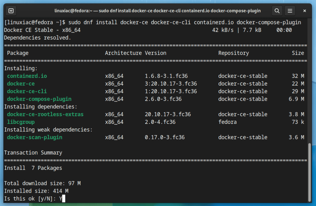The height and width of the screenshot is (206, 316).
Task: Click x86_64 architecture in libcgroup row
Action: click(x=114, y=122)
